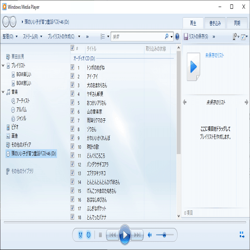This screenshot has width=250, height=250.
Task: Click the search magnifier icon
Action: point(167,37)
